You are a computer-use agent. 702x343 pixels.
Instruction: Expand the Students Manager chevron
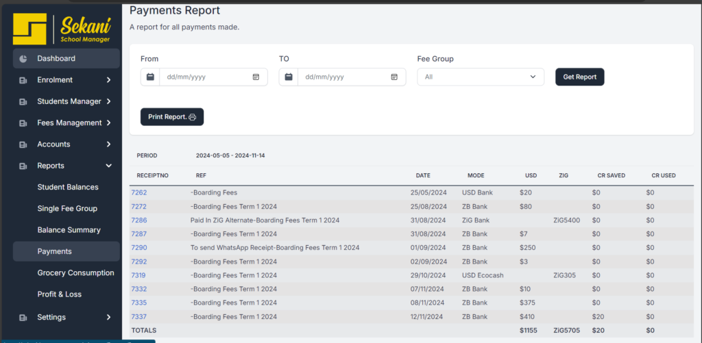pyautogui.click(x=108, y=101)
